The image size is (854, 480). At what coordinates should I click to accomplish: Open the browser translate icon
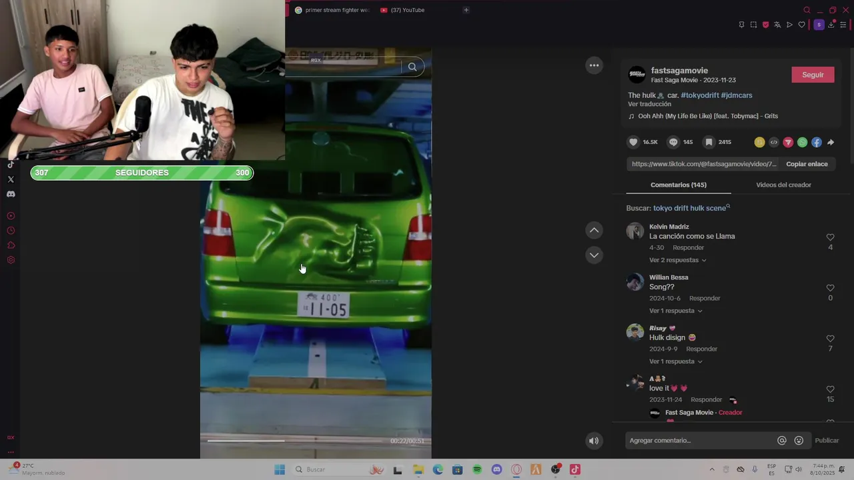click(777, 25)
